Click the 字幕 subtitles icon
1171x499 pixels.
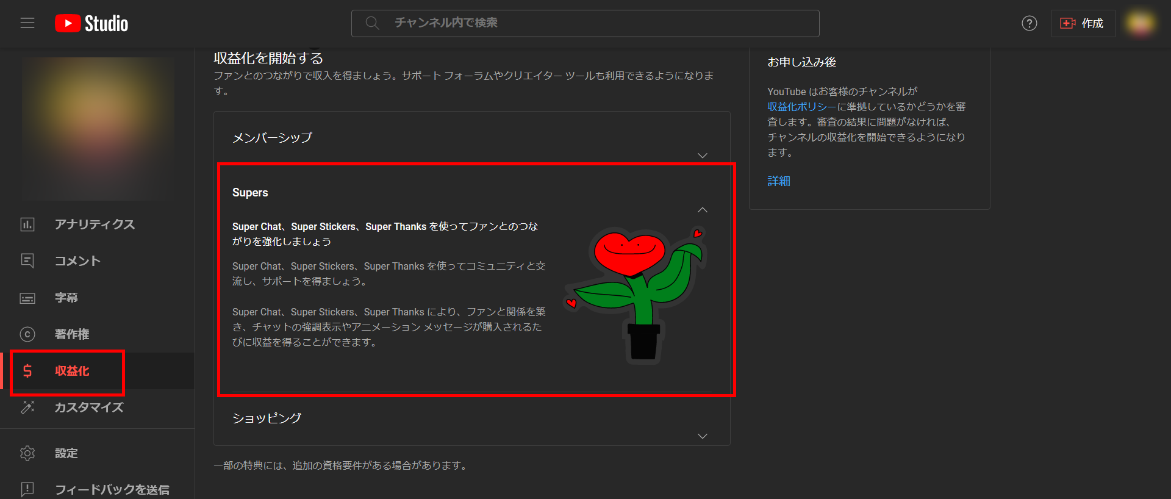27,298
